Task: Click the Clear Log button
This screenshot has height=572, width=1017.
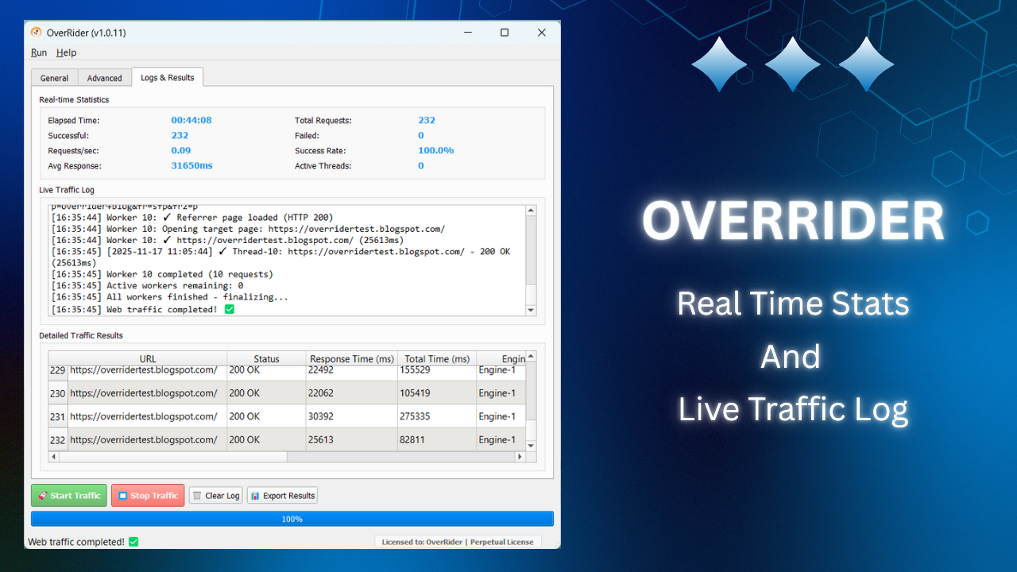Action: pyautogui.click(x=216, y=496)
